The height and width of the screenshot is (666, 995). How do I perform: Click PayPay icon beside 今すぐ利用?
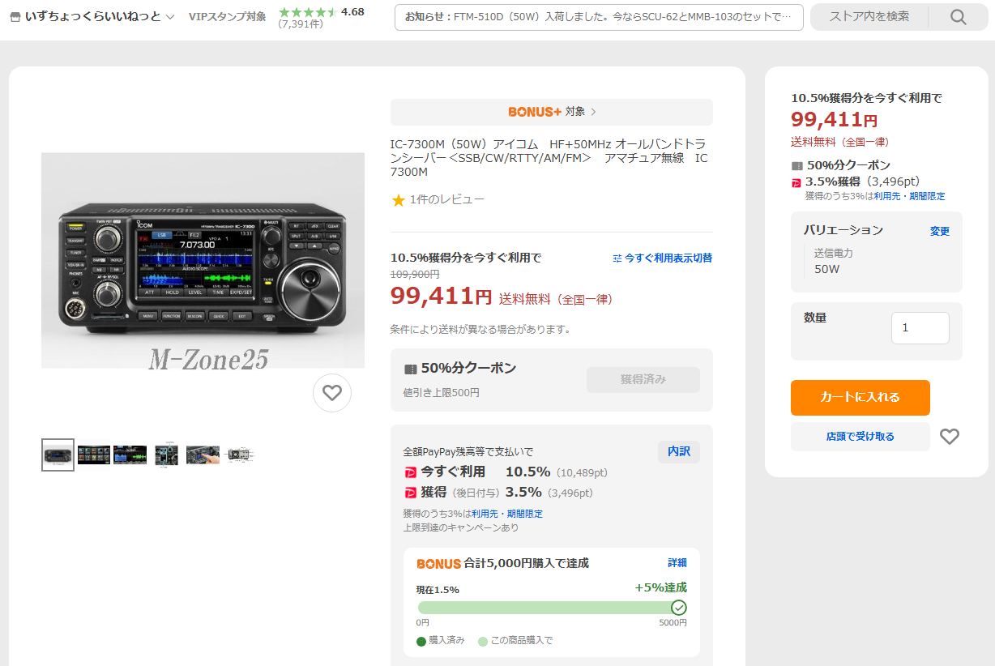tap(410, 472)
